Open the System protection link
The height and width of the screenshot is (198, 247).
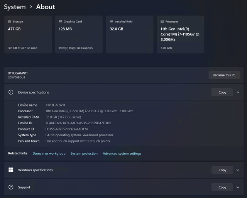click(x=84, y=154)
